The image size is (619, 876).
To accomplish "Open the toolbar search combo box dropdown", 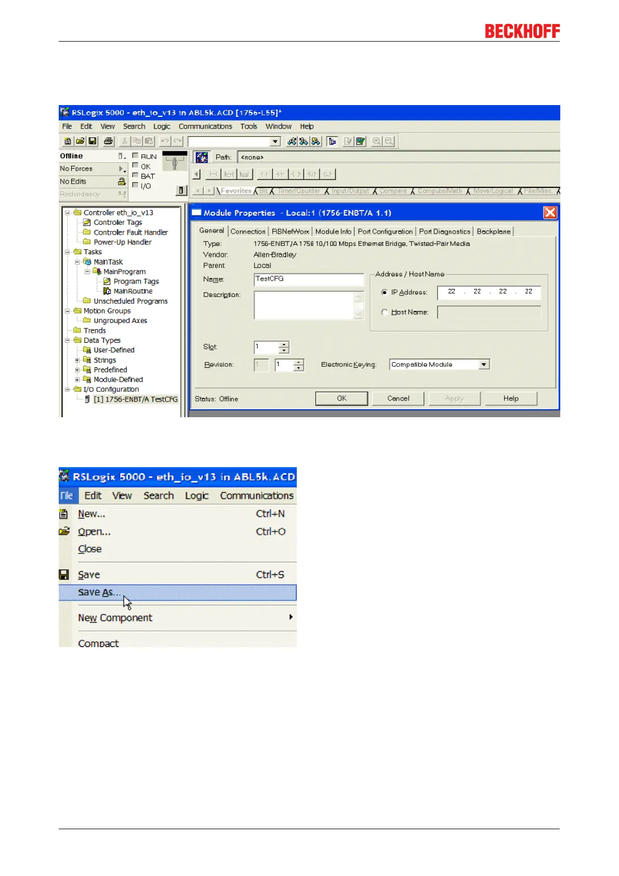I will (x=275, y=141).
